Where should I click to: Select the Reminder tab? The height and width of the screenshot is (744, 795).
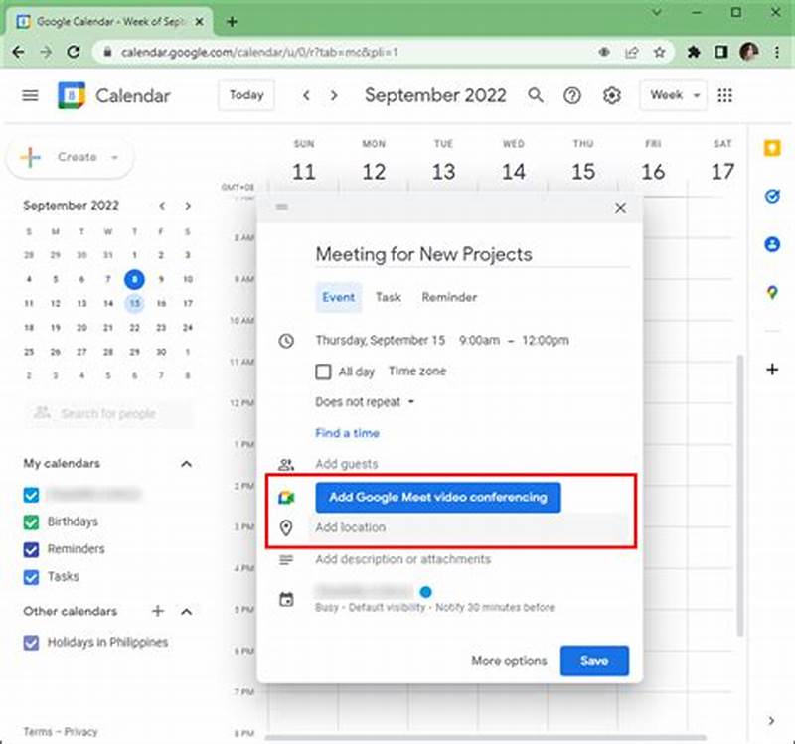[x=449, y=297]
